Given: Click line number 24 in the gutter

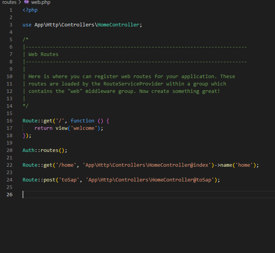Looking at the screenshot, I should 9,180.
